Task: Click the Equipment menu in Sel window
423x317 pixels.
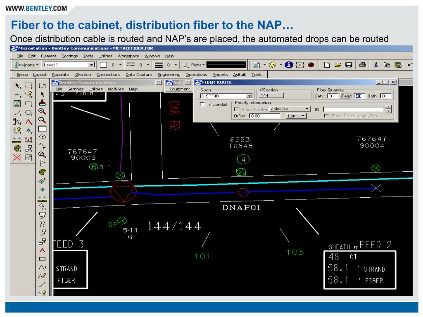Action: click(x=180, y=89)
